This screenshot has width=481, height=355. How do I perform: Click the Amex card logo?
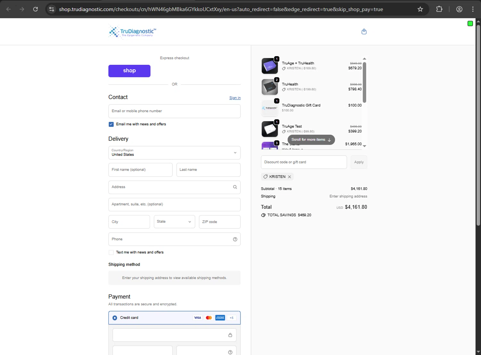(x=220, y=318)
